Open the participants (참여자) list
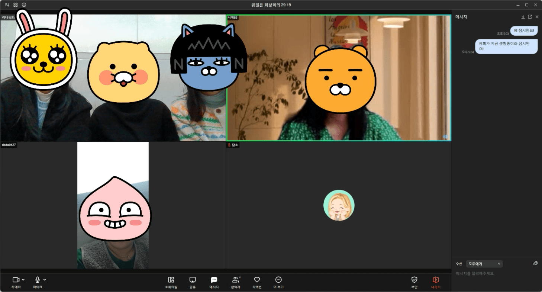 (x=235, y=280)
